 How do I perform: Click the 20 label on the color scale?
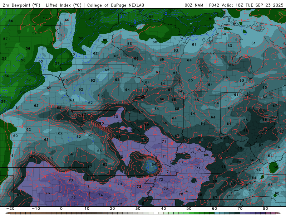(112, 209)
